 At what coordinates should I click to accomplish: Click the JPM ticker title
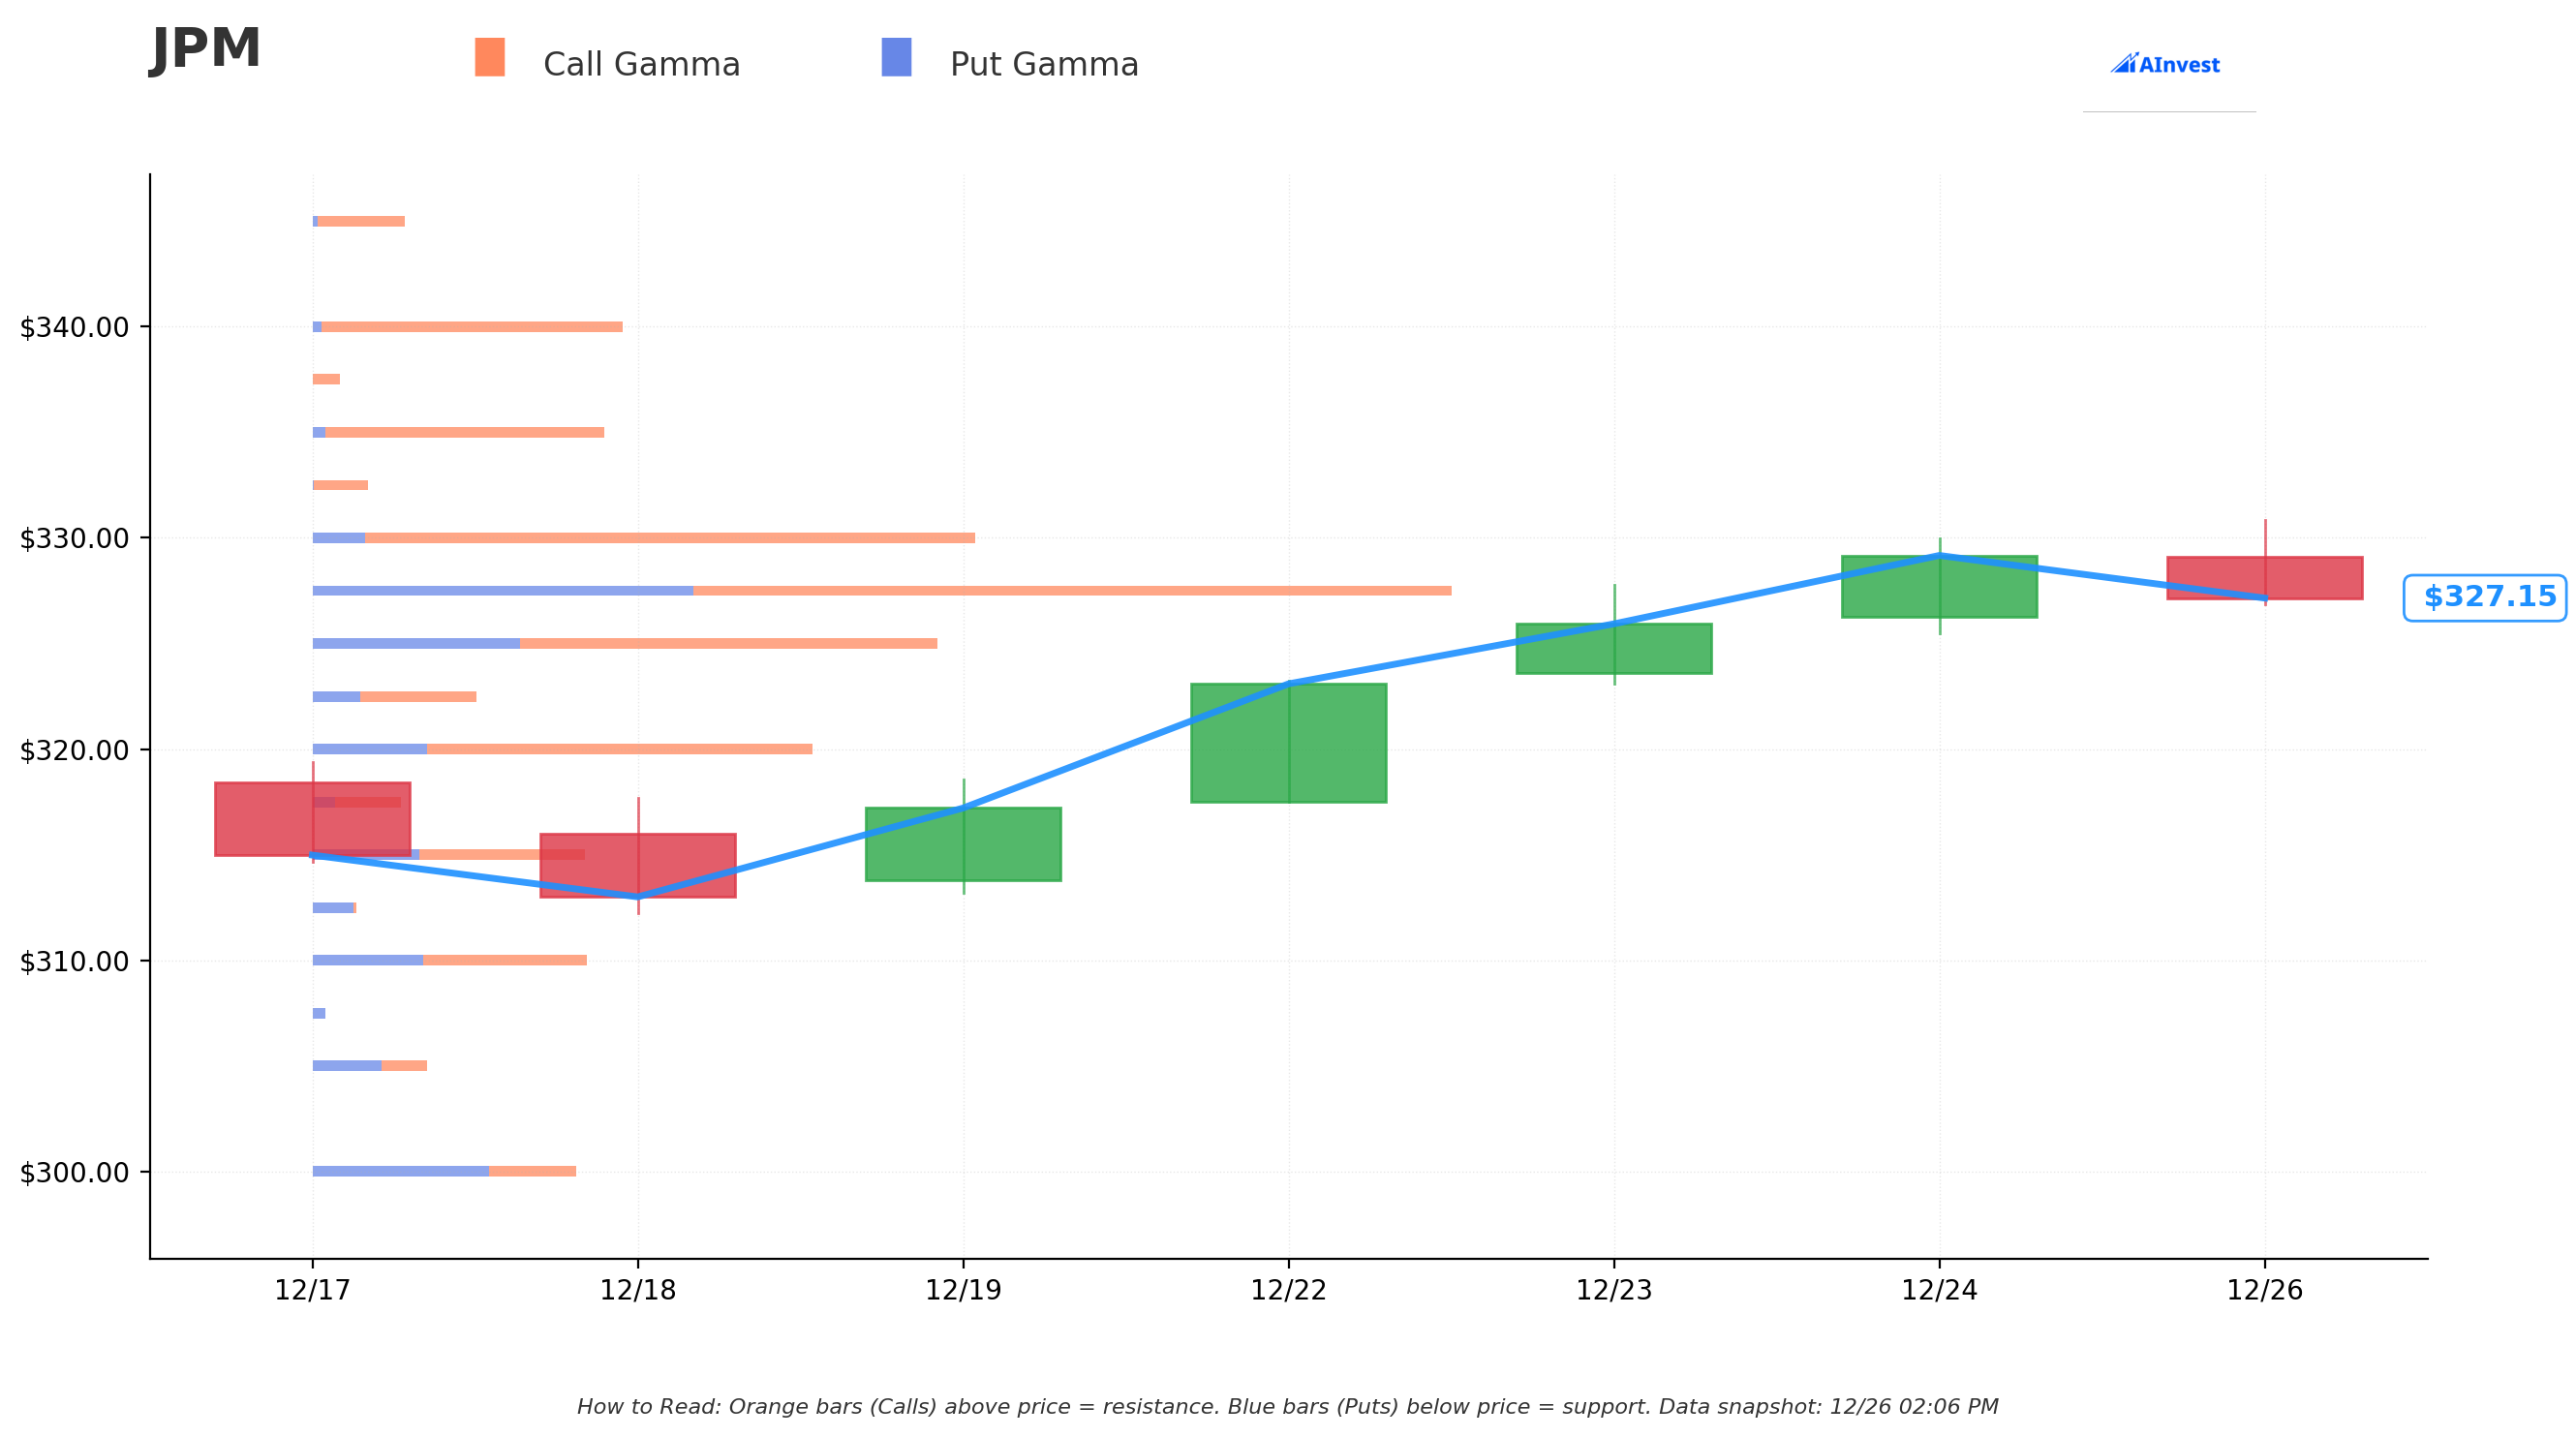(x=205, y=49)
